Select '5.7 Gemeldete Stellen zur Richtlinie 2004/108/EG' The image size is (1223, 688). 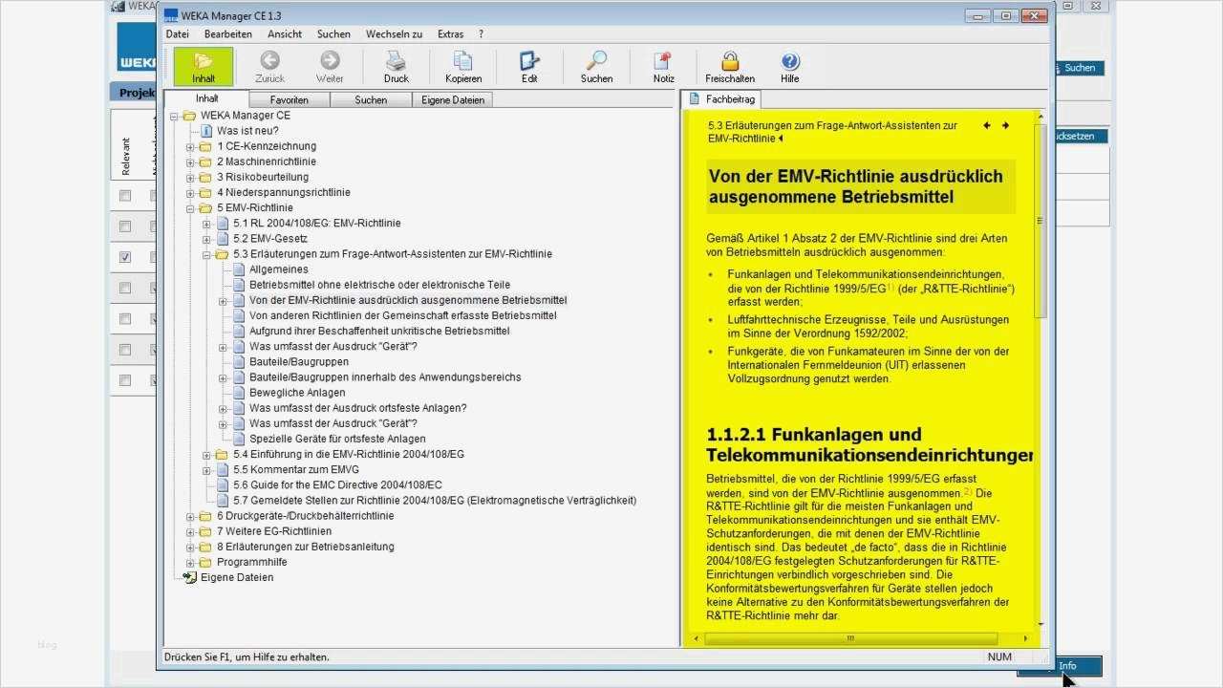(x=435, y=500)
